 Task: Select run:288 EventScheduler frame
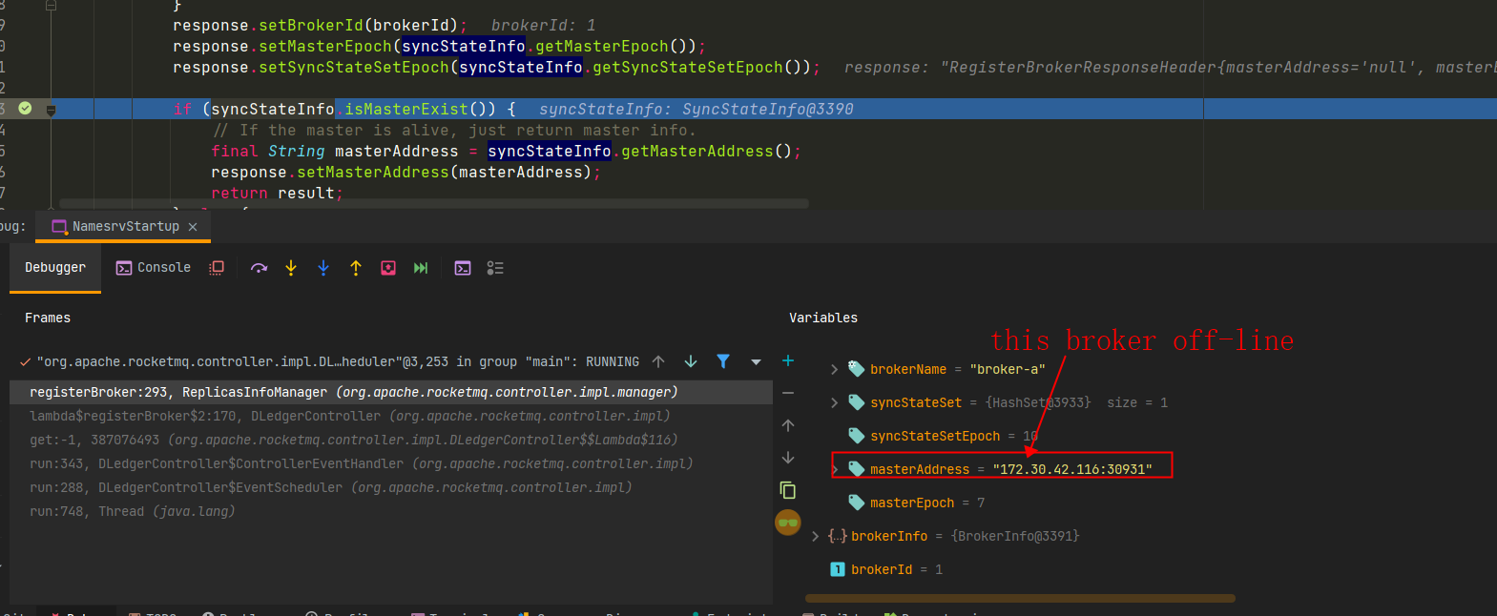pos(391,487)
